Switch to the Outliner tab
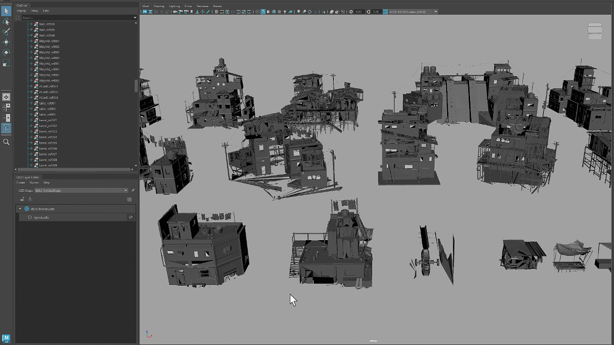 (21, 5)
